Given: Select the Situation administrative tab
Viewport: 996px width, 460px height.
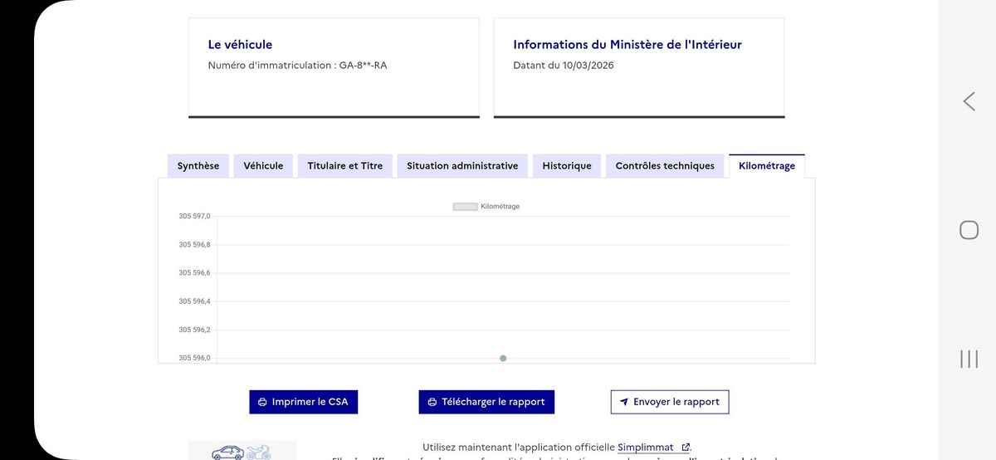Looking at the screenshot, I should click(x=462, y=166).
